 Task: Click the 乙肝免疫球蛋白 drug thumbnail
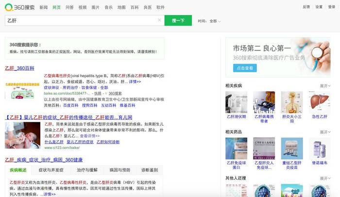(237, 148)
